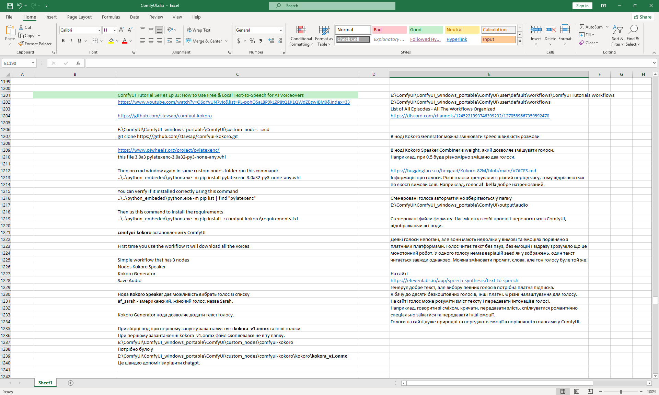Switch to Page Break Preview view
659x395 pixels.
[x=590, y=392]
